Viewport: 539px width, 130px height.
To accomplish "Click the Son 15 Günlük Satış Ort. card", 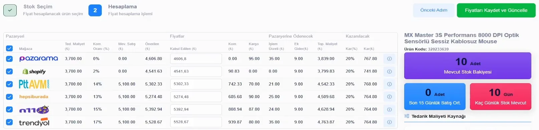I will [435, 96].
